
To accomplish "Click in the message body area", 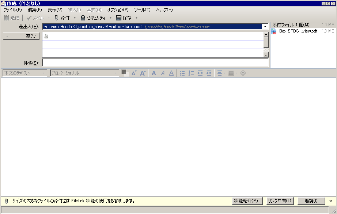I will [x=168, y=137].
